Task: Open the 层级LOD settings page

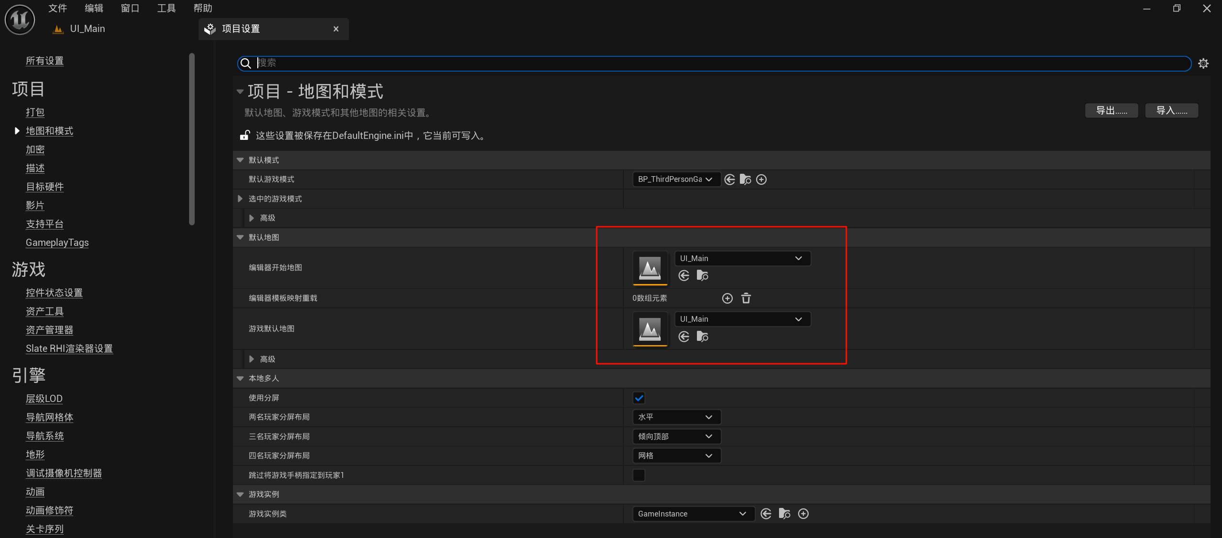Action: click(44, 399)
